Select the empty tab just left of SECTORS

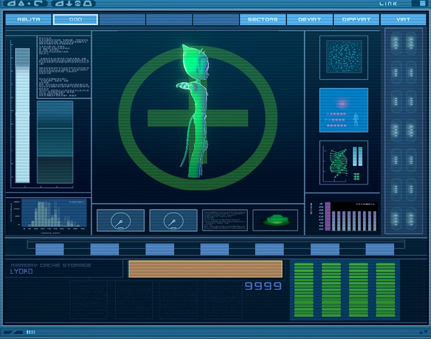215,20
